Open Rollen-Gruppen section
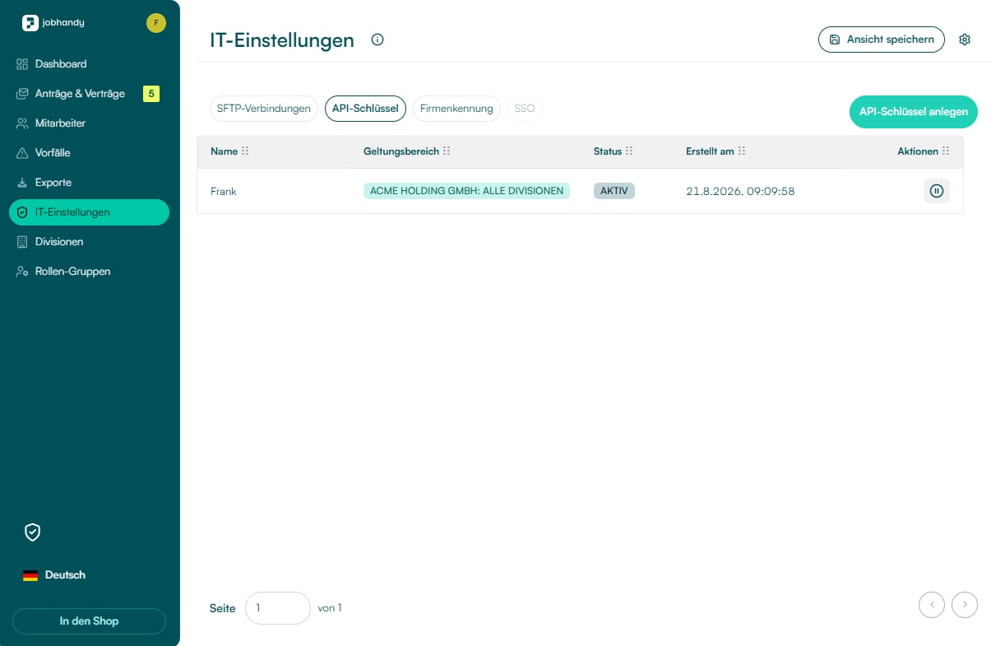Viewport: 1005px width, 646px height. pos(89,272)
